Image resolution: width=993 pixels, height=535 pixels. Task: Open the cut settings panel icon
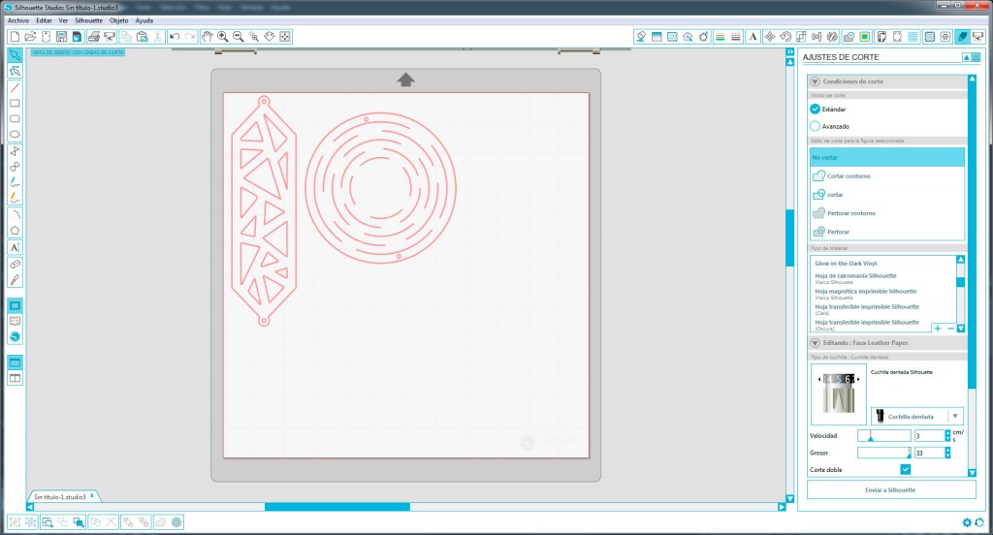962,37
